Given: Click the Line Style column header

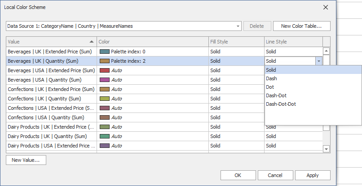Looking at the screenshot, I should (293, 42).
